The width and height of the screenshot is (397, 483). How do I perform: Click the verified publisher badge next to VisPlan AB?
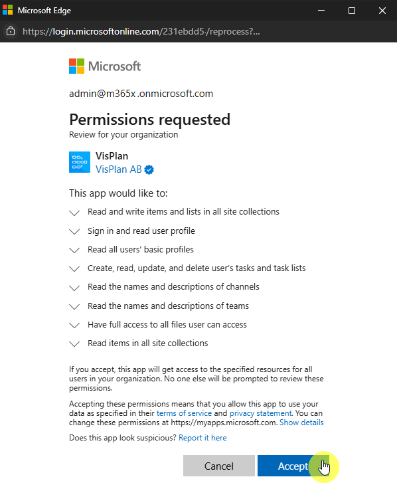[x=149, y=169]
